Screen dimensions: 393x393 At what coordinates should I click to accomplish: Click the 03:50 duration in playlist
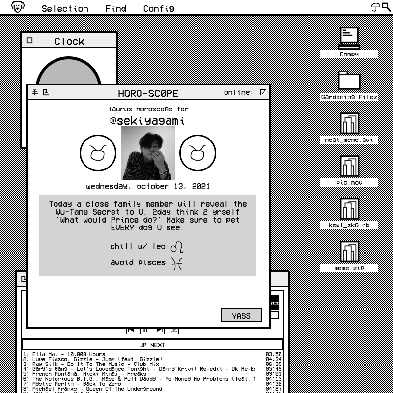click(x=274, y=354)
